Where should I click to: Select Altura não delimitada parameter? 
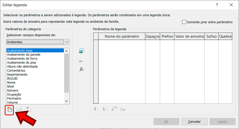tap(35, 66)
